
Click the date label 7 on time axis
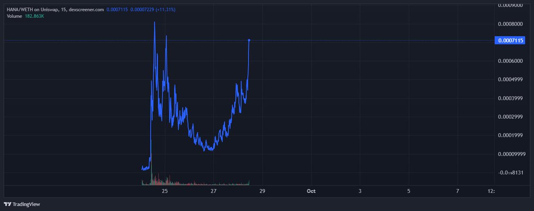click(x=457, y=191)
